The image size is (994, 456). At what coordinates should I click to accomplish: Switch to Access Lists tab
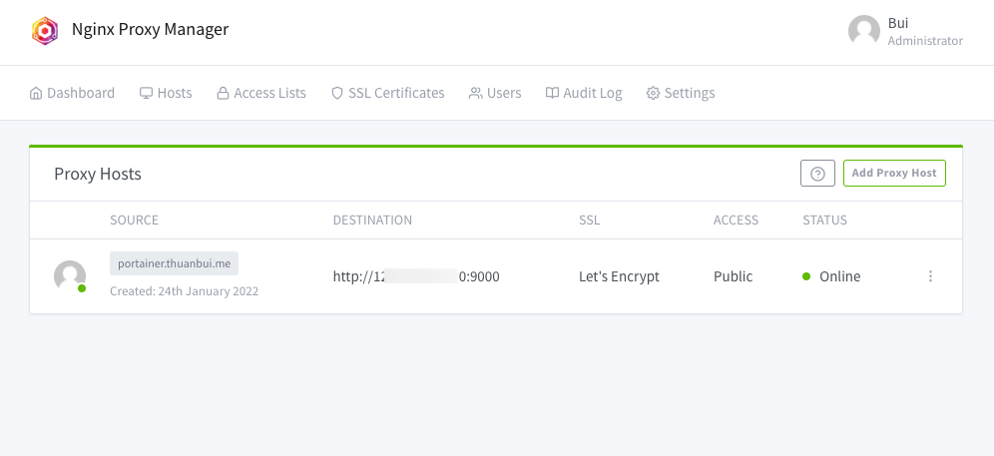261,93
